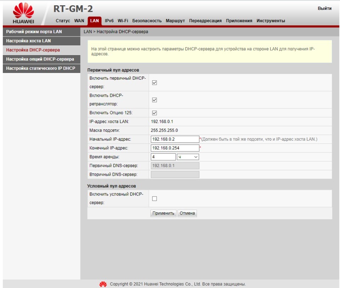Switch to the Wi-Fi tab
The image size is (340, 288).
pos(123,21)
